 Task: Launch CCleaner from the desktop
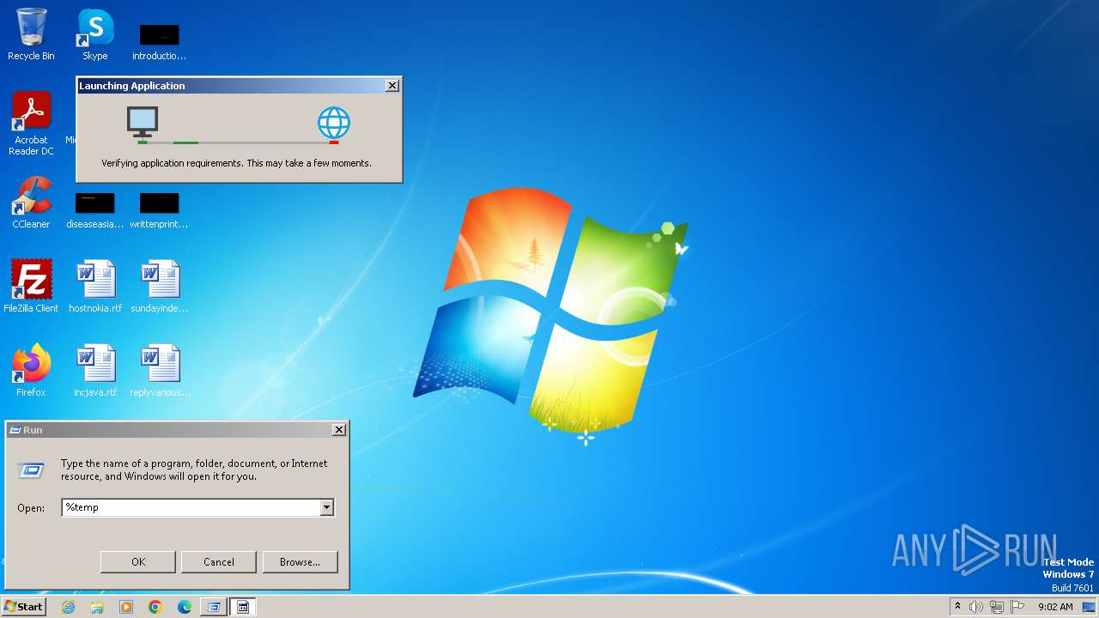tap(31, 203)
